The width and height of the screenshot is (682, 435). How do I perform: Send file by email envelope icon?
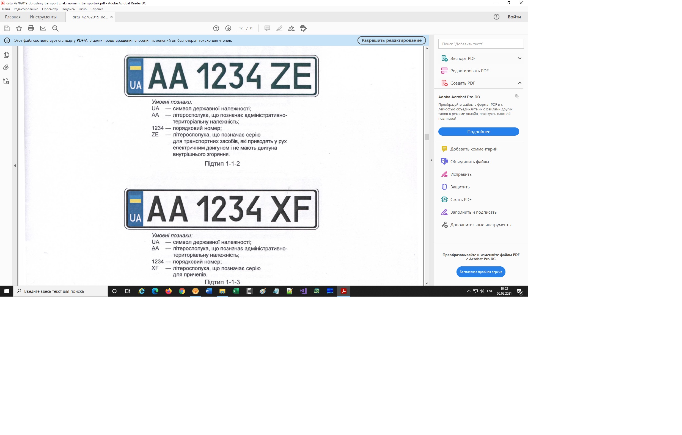click(x=43, y=28)
